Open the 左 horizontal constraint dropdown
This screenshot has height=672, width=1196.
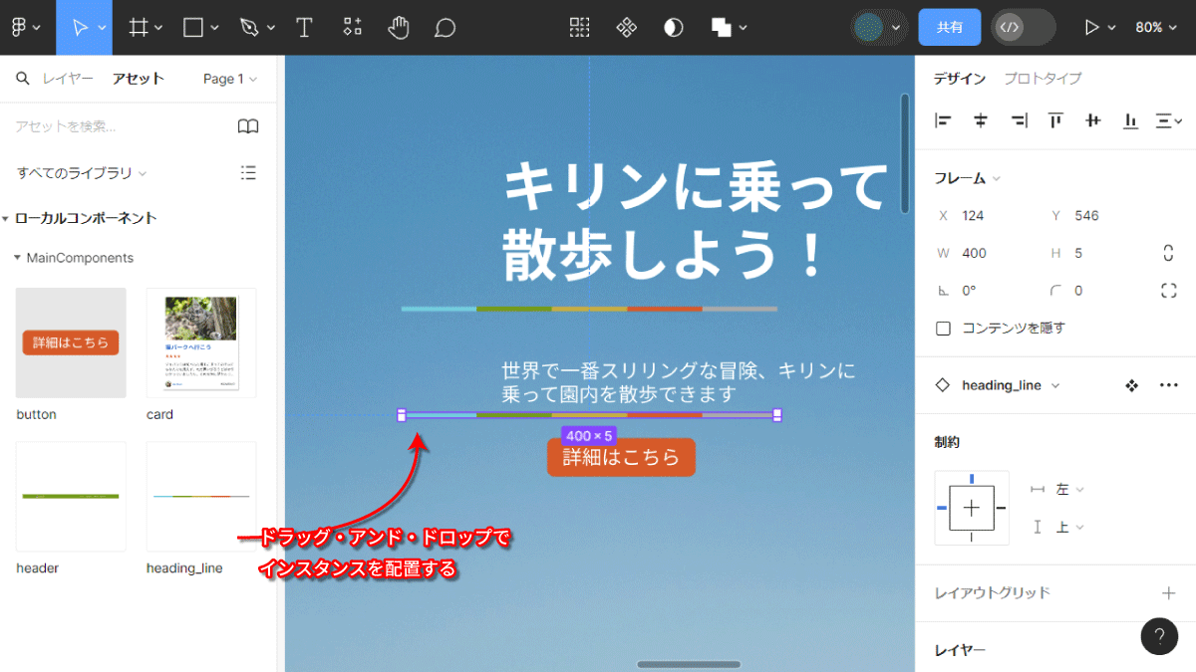[x=1069, y=489]
